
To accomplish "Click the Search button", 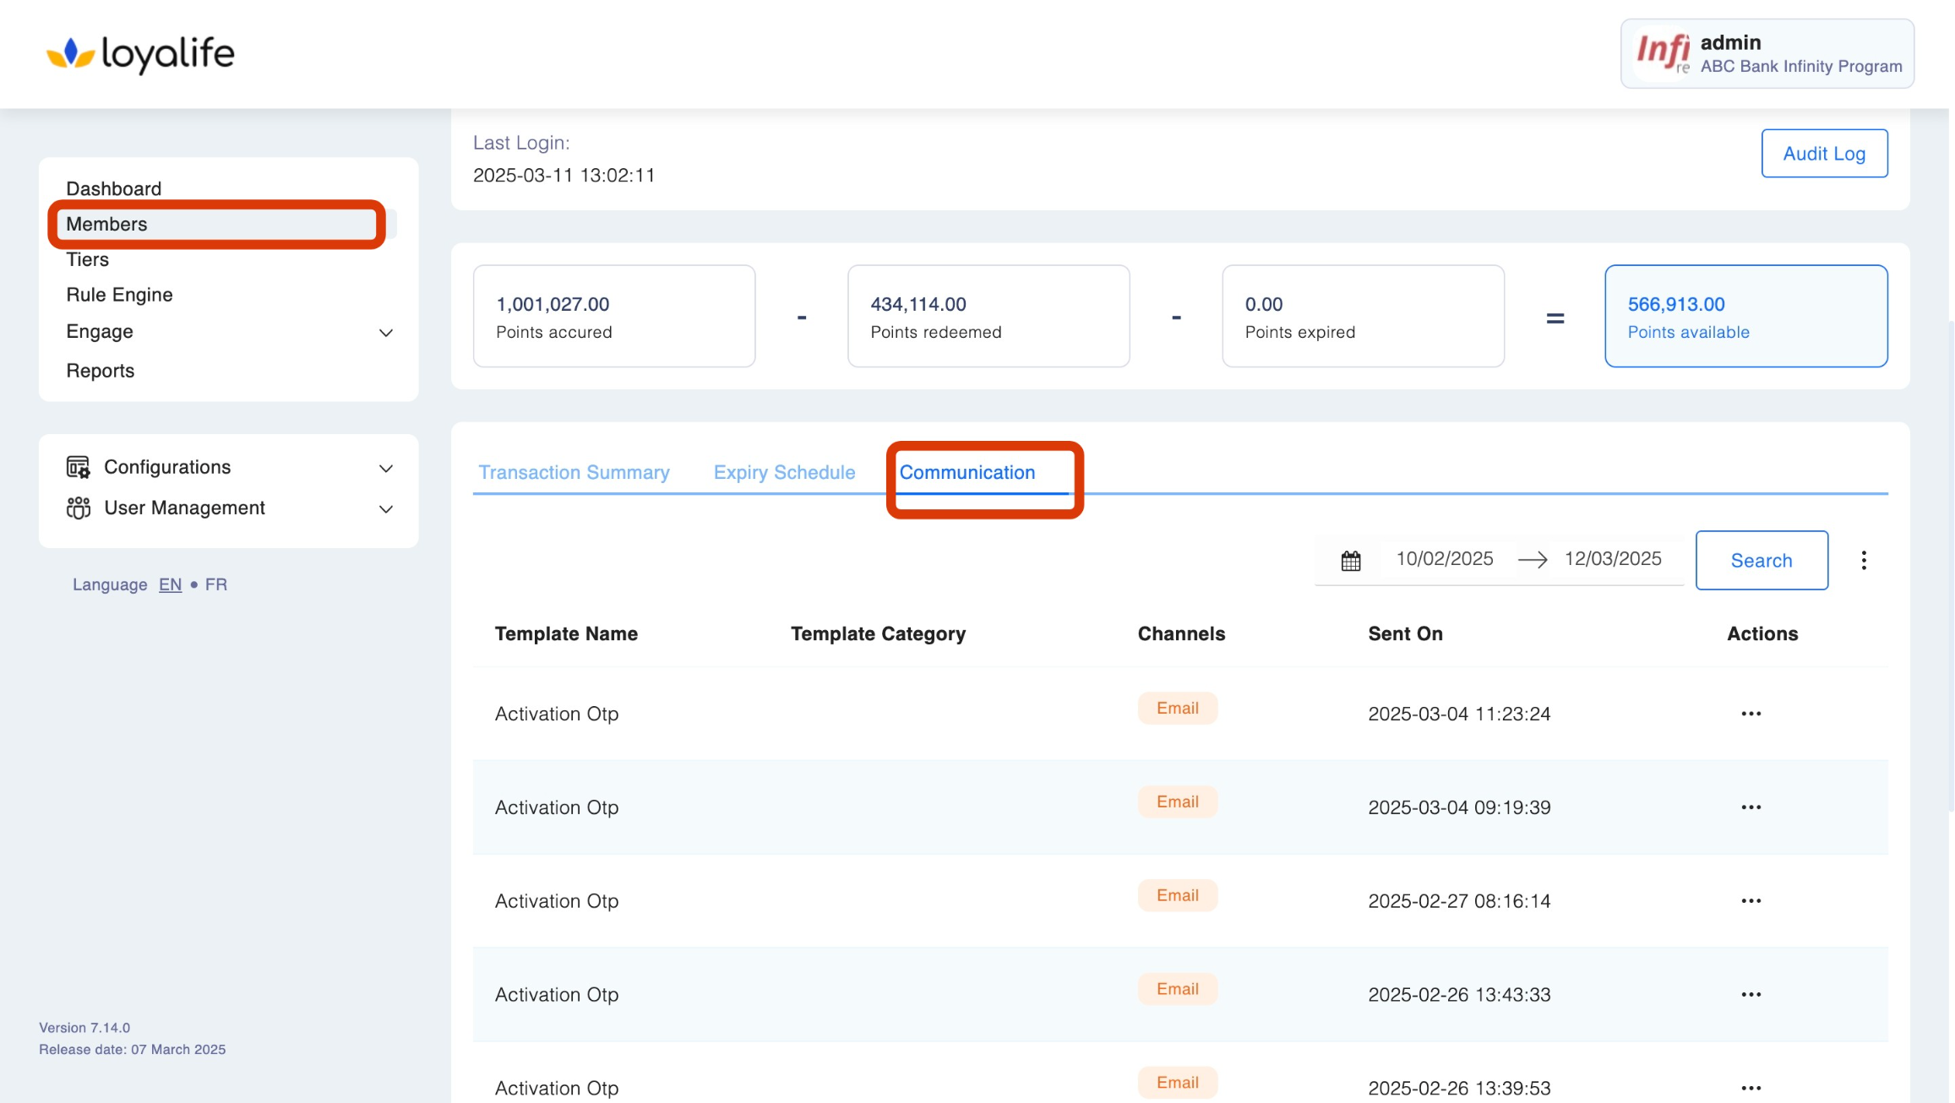I will point(1761,561).
